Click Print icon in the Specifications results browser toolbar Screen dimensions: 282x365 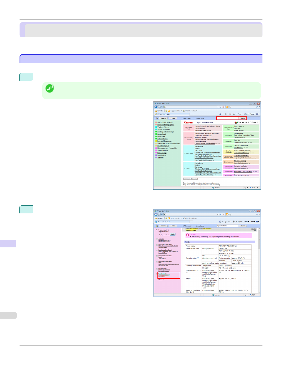(x=234, y=222)
